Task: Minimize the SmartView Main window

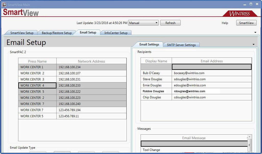Action: tap(245, 5)
